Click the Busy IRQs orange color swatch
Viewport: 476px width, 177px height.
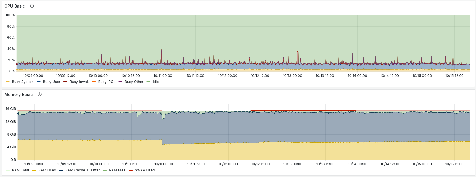(x=94, y=82)
